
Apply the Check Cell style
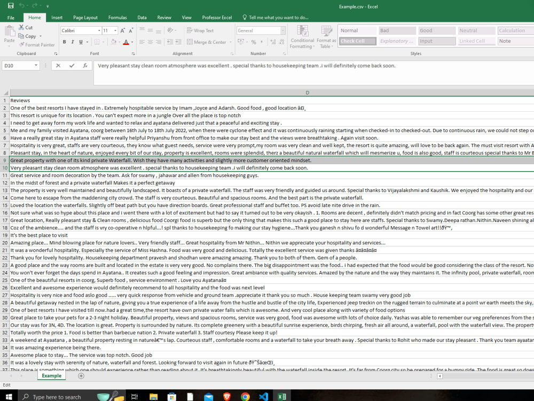358,41
